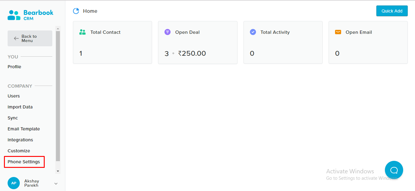
Task: Click the sidebar scrollbar thumb
Action: tap(58, 96)
